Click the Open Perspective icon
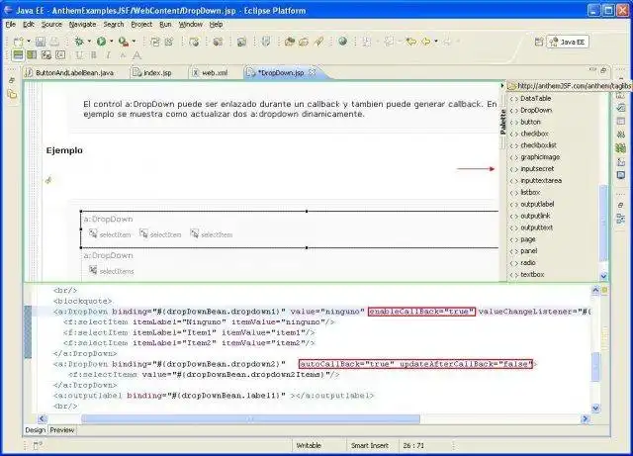 pyautogui.click(x=538, y=42)
